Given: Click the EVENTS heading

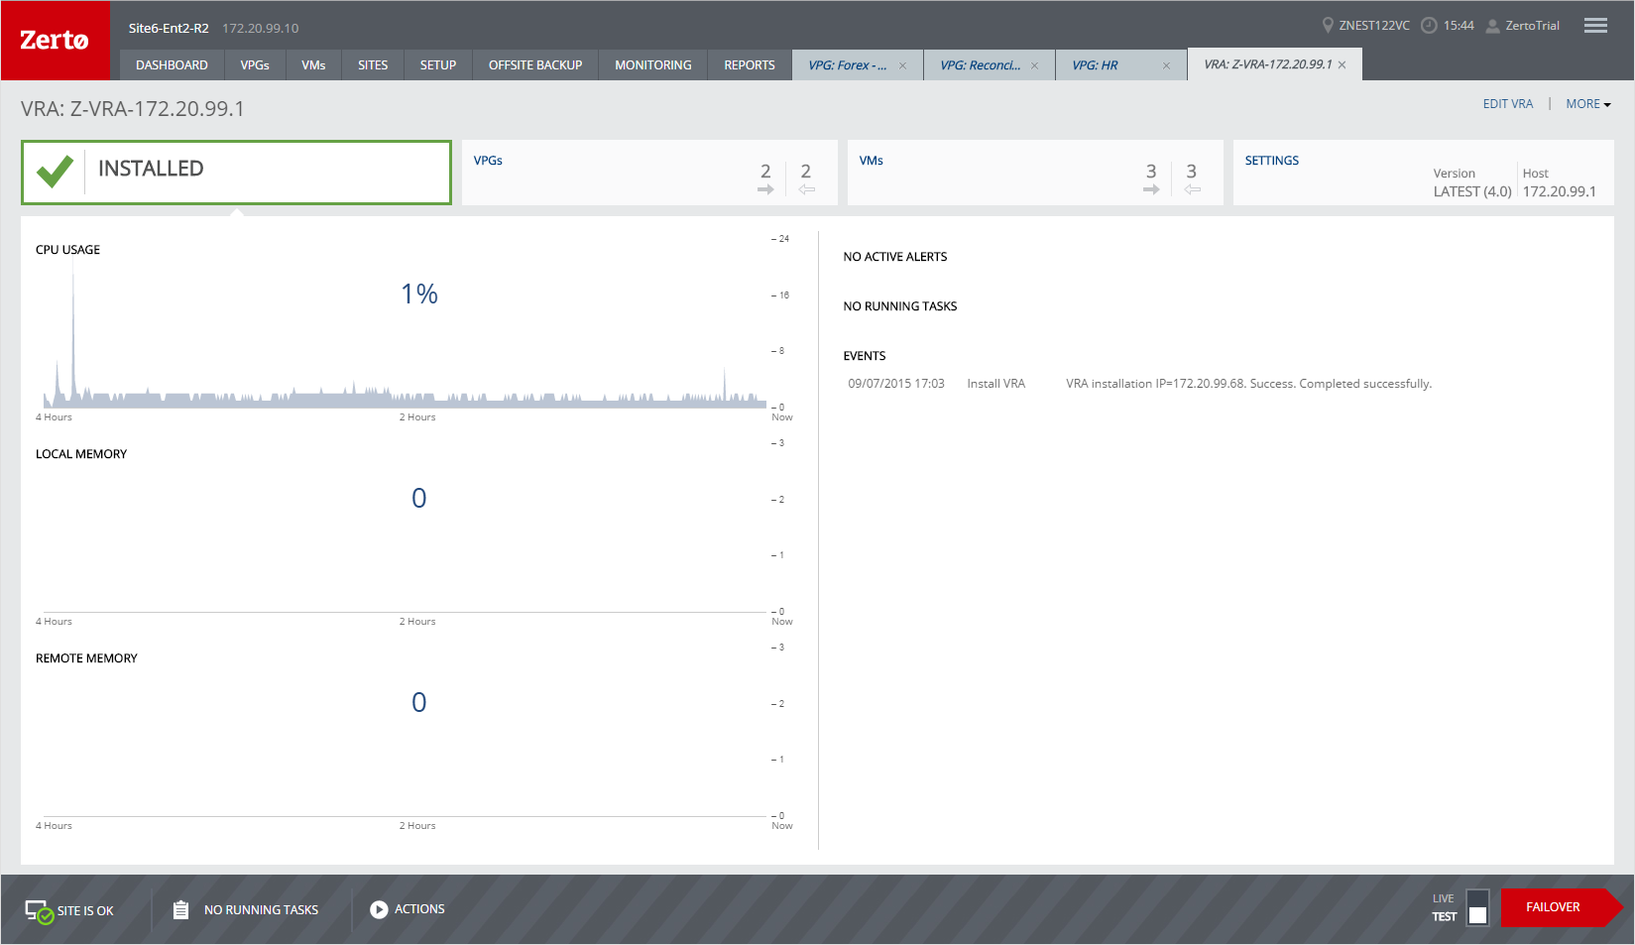Looking at the screenshot, I should (864, 356).
